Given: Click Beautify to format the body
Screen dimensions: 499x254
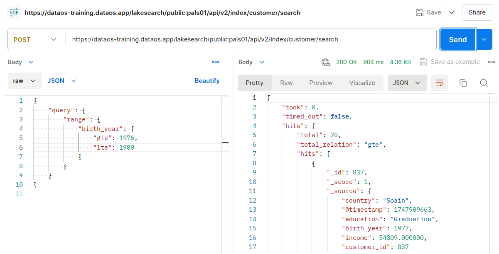Looking at the screenshot, I should (207, 81).
